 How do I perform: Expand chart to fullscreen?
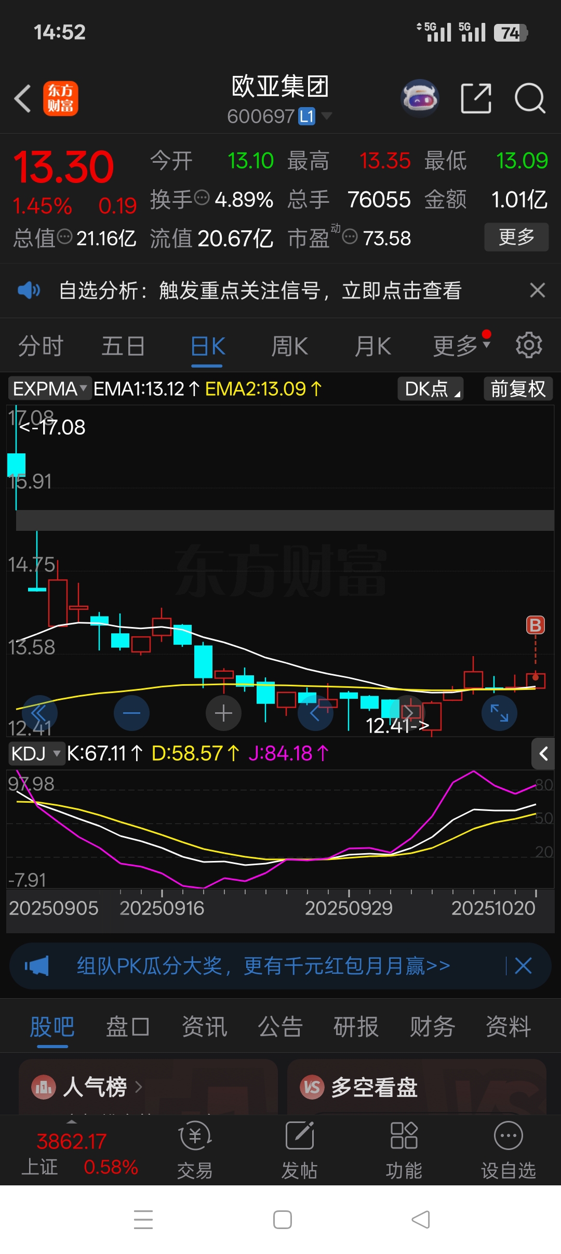(499, 713)
